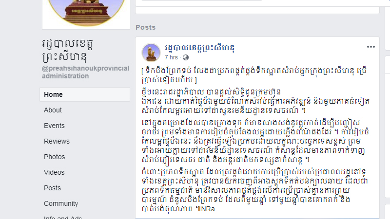View the page's Photos
390x219 pixels.
(55, 157)
